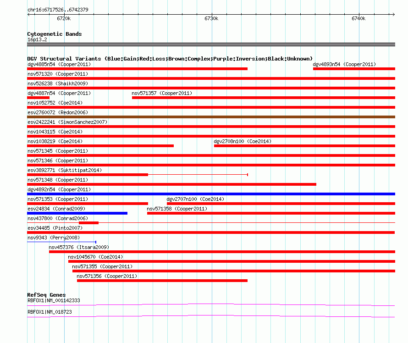Viewport: 408px width, 343px height.
Task: Select nsv1043115 (Coe2014) label
Action: point(55,132)
